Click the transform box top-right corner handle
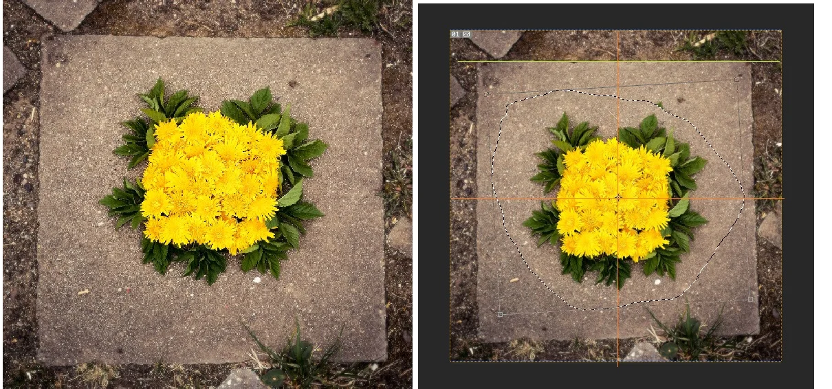Image resolution: width=832 pixels, height=389 pixels. point(737,80)
